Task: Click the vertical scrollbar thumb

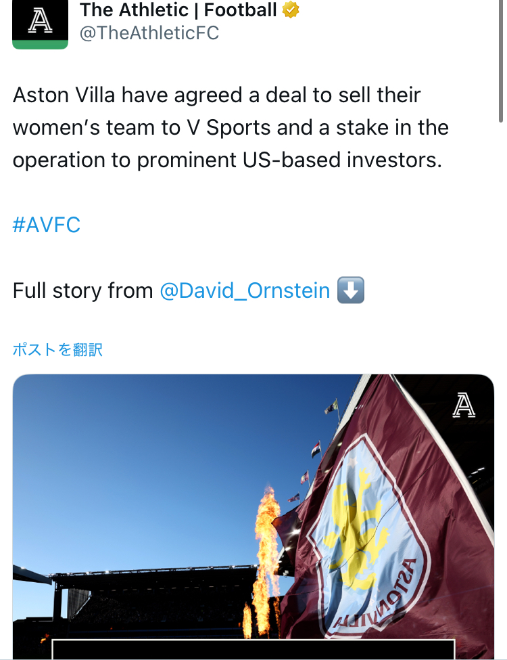Action: click(x=501, y=61)
